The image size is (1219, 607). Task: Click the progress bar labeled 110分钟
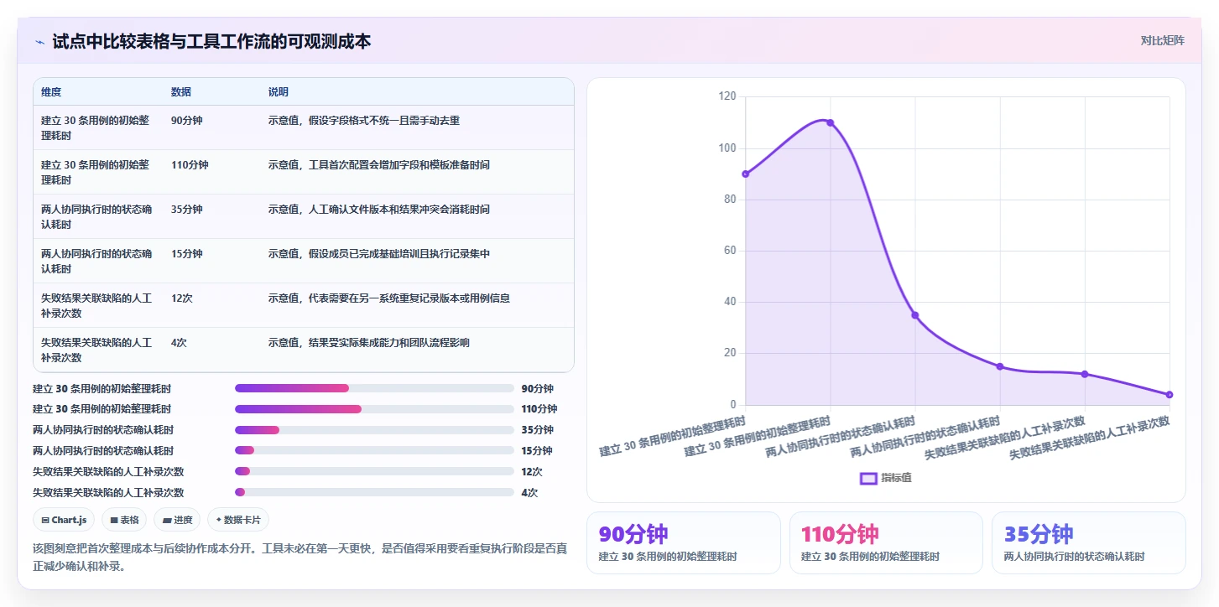tap(374, 409)
